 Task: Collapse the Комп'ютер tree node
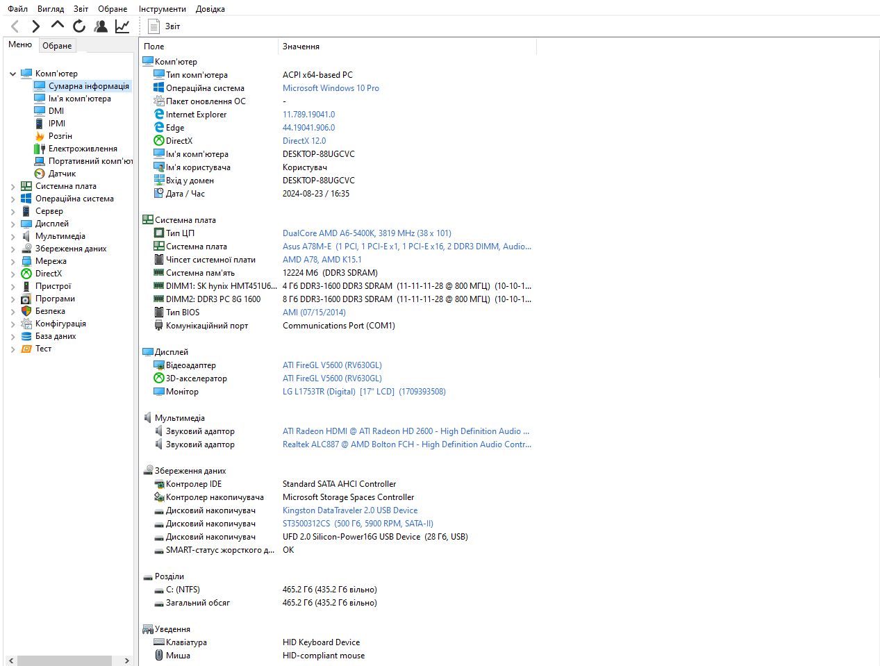[x=13, y=74]
